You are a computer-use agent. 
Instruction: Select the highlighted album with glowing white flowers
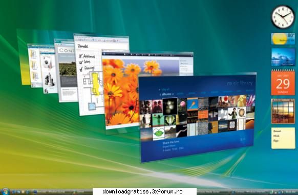tap(170, 106)
